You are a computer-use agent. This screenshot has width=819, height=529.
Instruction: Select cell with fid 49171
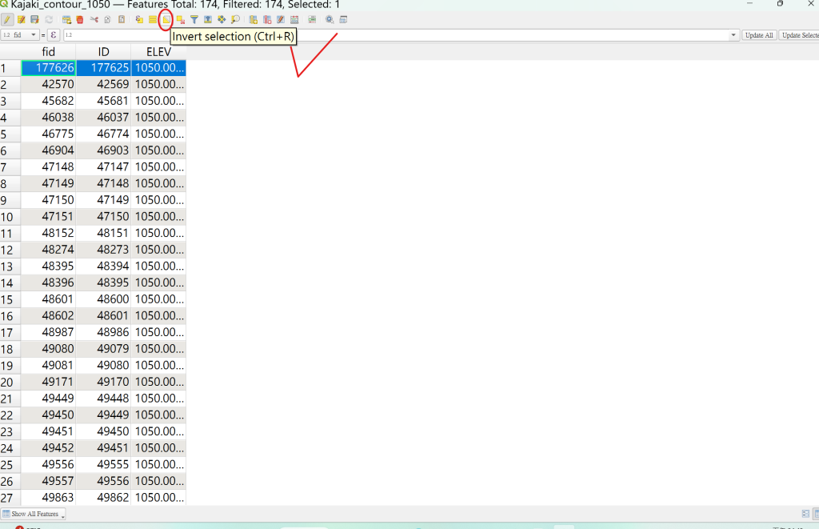pos(49,382)
